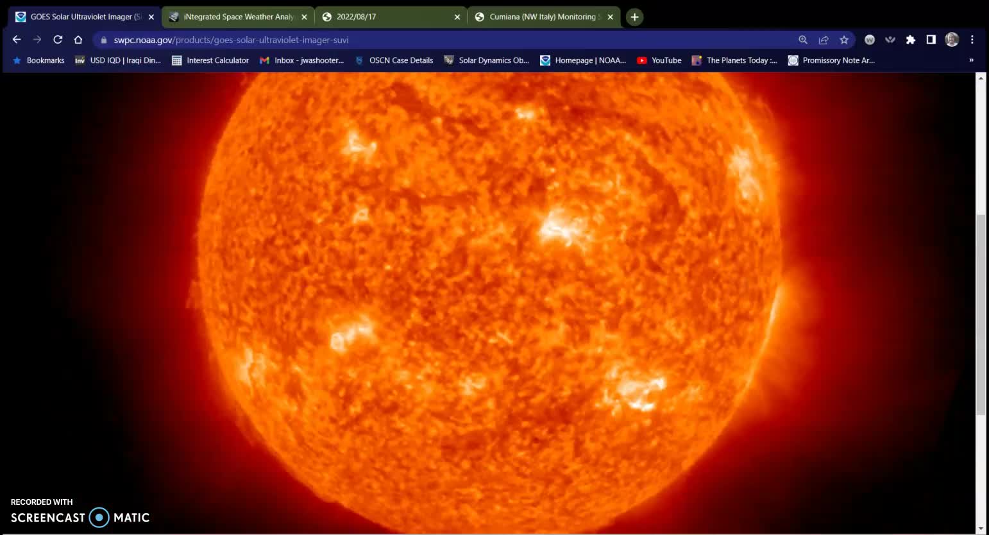Open the YouTube bookmark
This screenshot has height=535, width=989.
pyautogui.click(x=659, y=60)
